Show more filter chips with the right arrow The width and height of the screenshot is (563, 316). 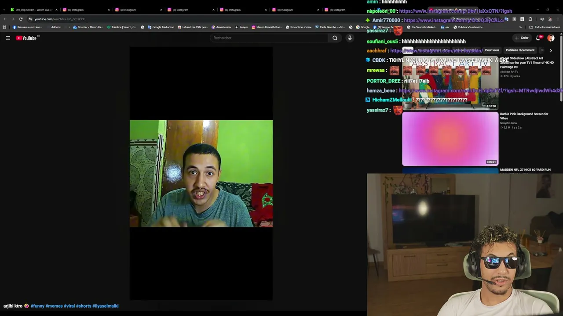[551, 50]
